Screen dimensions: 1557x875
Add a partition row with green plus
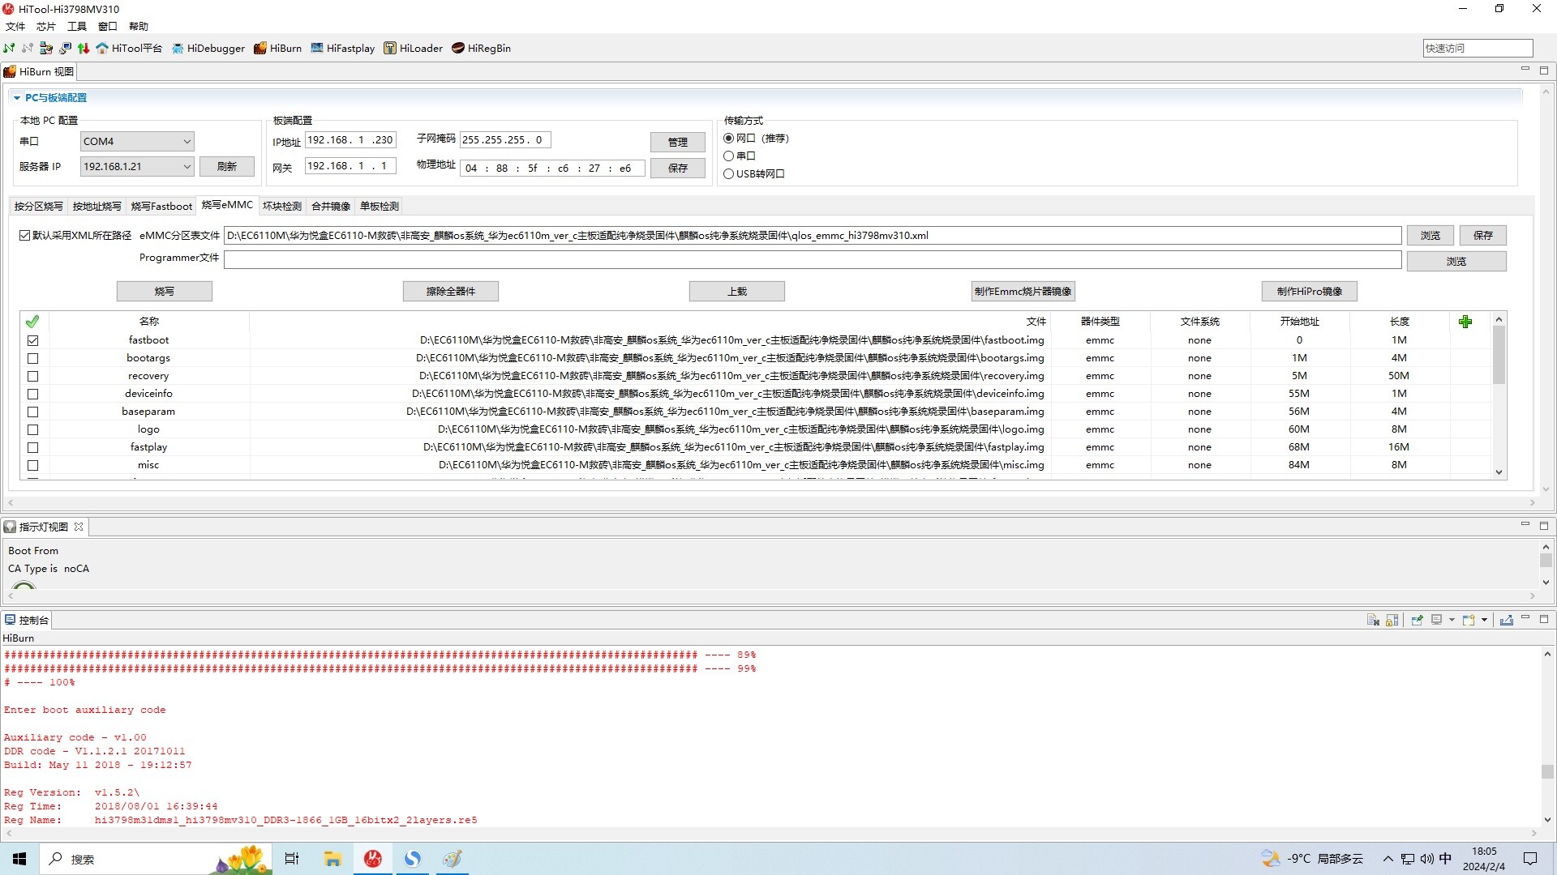point(1465,322)
